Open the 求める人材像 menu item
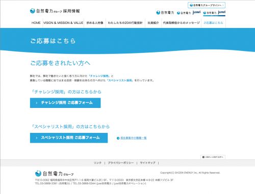 tap(95, 23)
